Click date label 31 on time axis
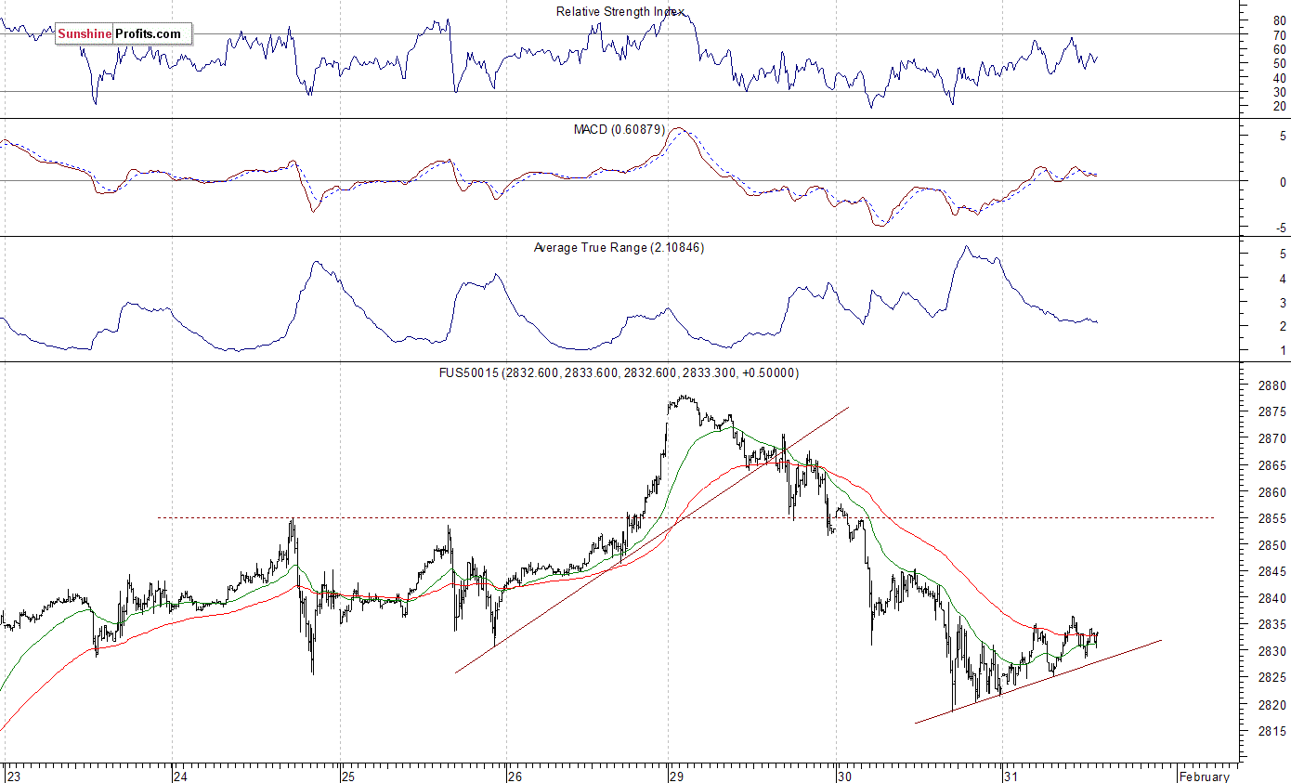Viewport: 1291px width, 783px height. pyautogui.click(x=1011, y=776)
